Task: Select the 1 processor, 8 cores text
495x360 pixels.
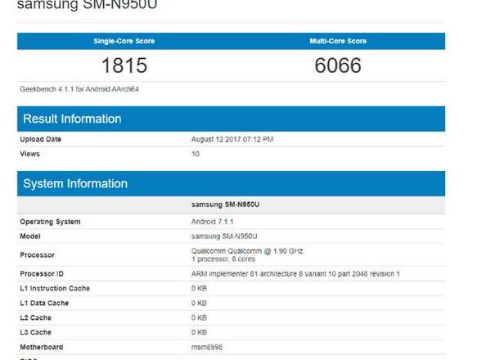Action: pos(223,259)
